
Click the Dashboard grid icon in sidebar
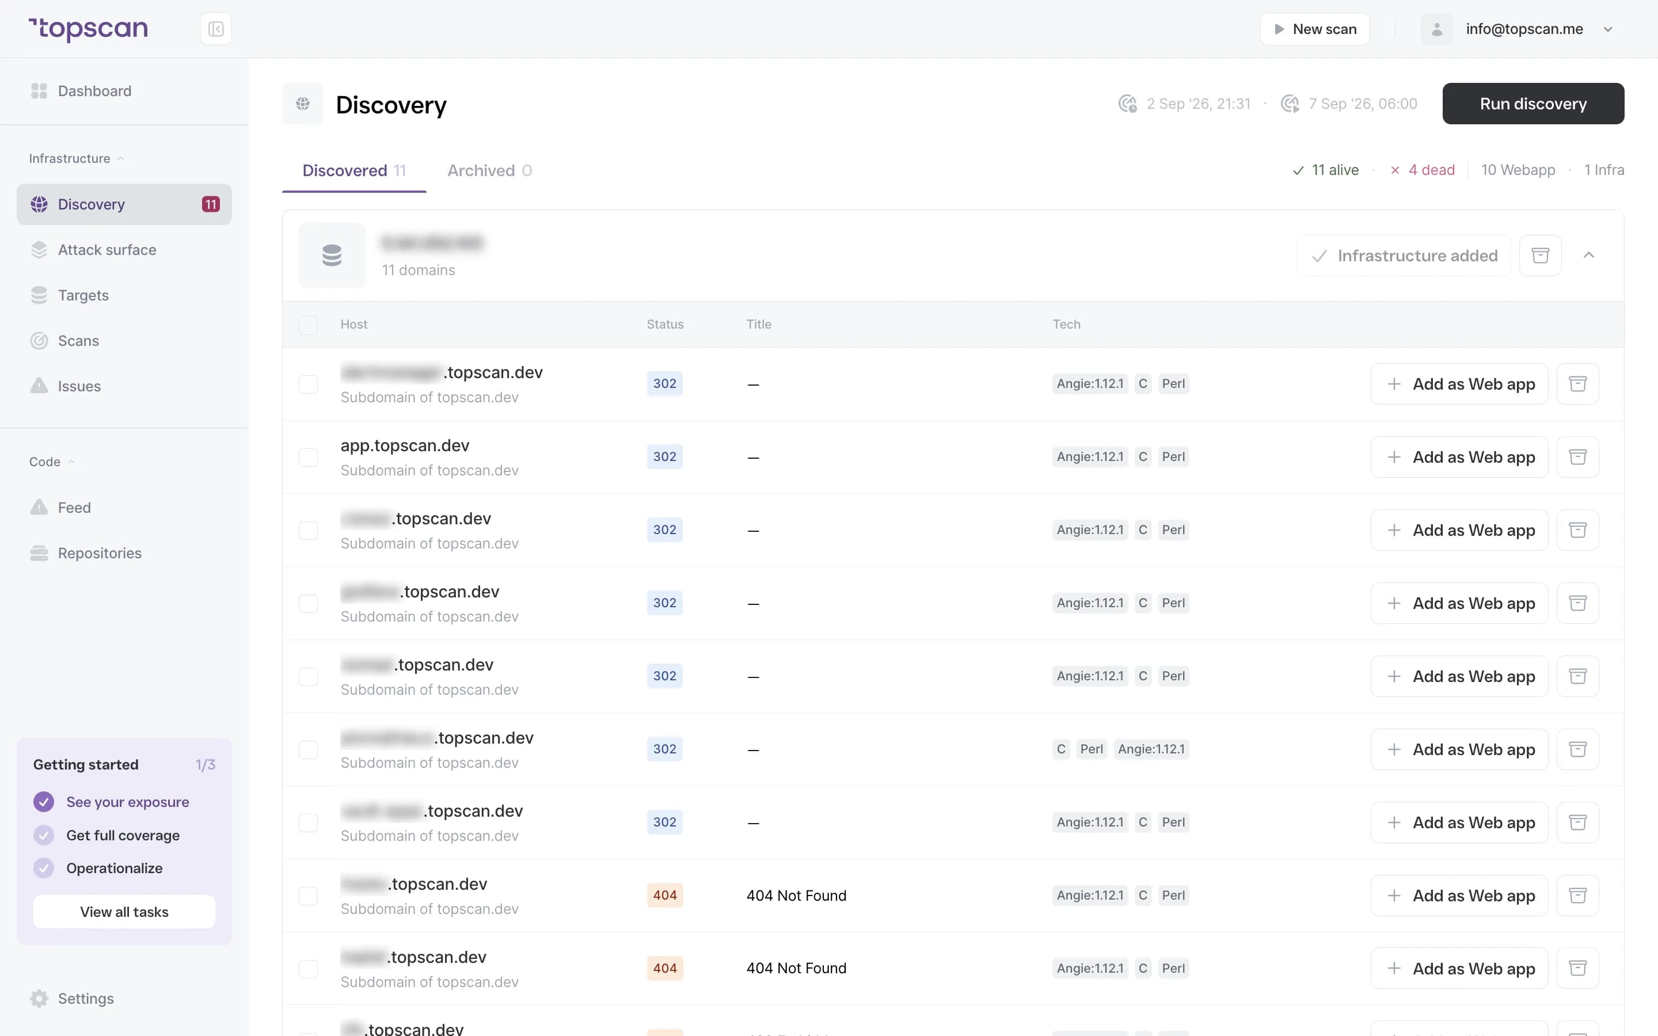39,91
